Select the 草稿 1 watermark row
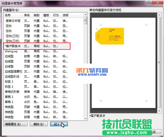 pos(37,97)
